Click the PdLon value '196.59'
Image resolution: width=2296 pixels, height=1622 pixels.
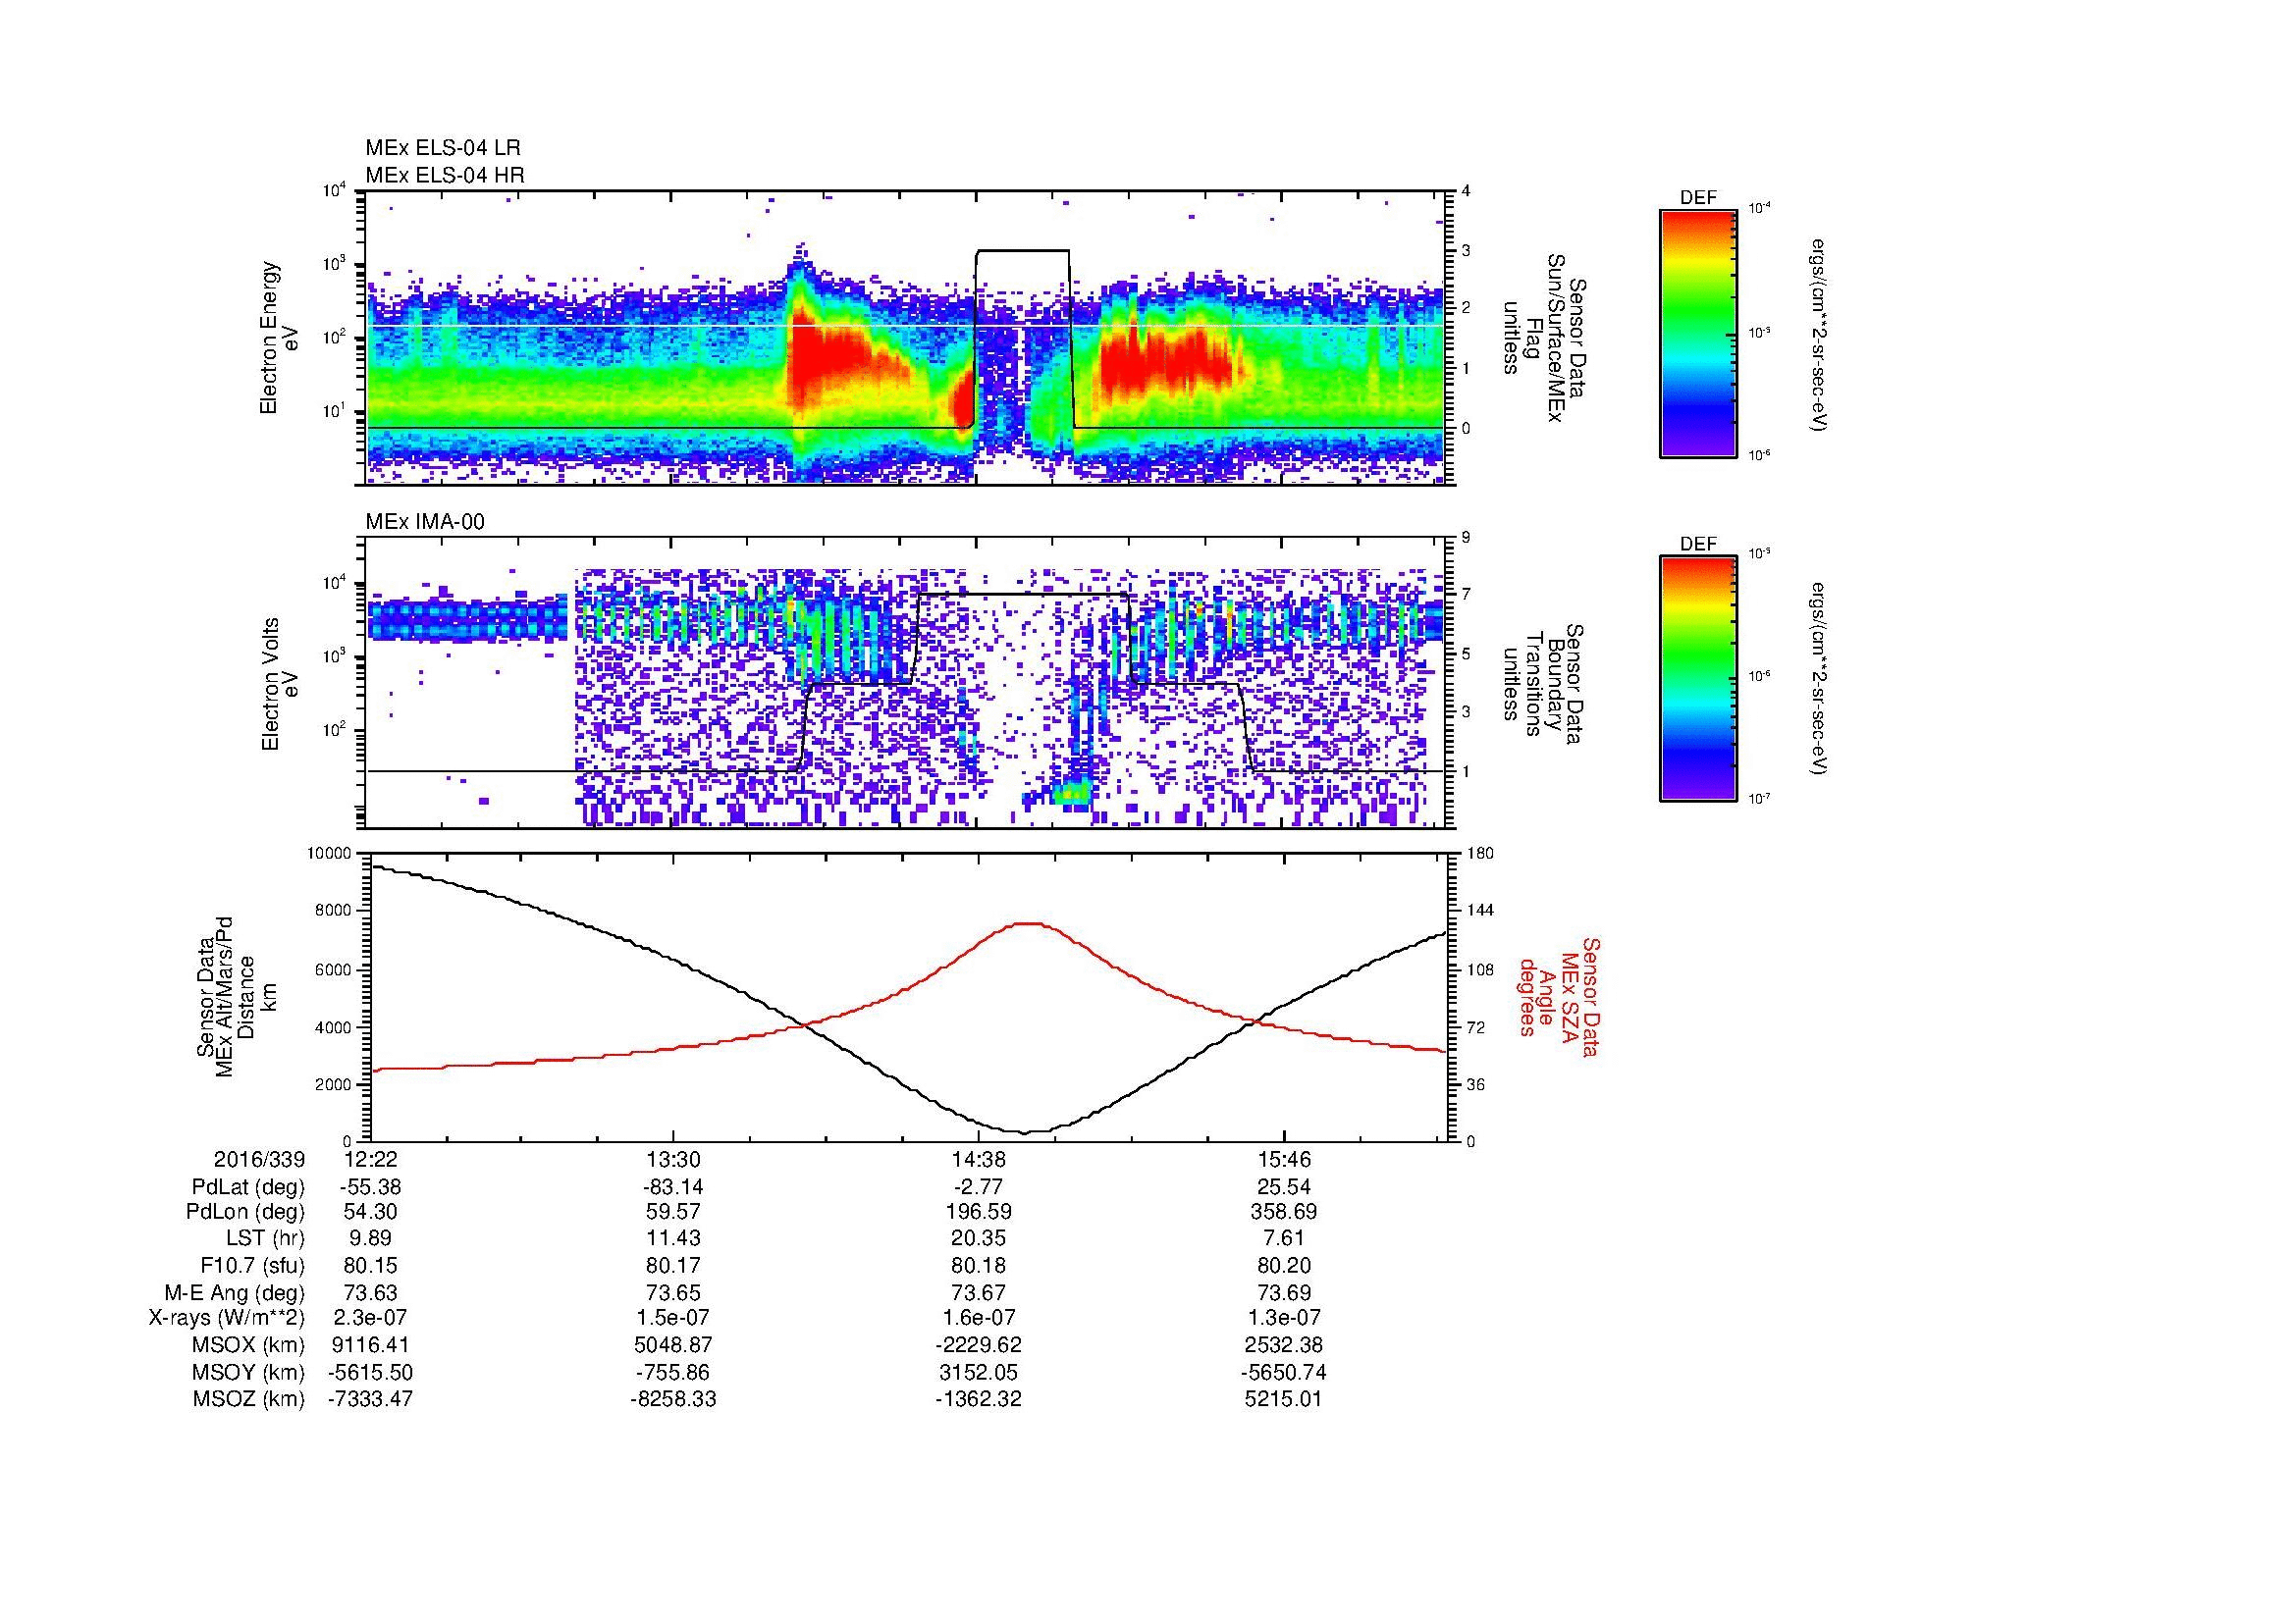click(x=979, y=1212)
